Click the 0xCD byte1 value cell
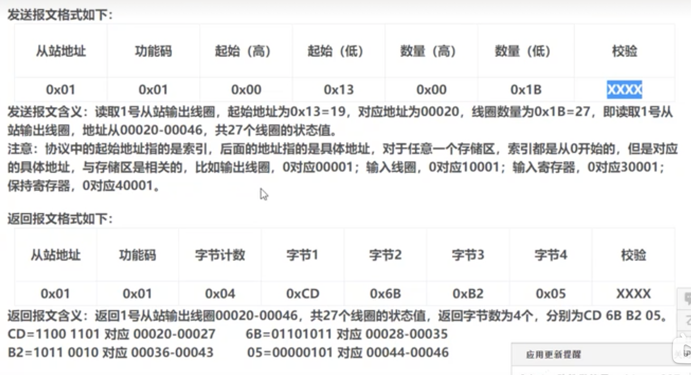This screenshot has height=375, width=691. [303, 293]
